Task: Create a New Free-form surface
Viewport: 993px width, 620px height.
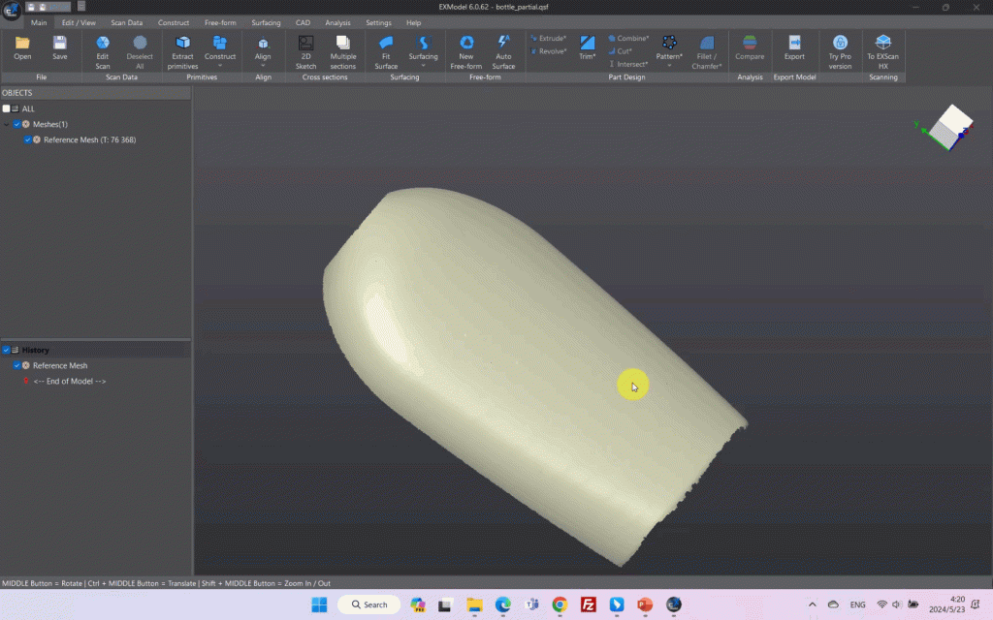Action: pyautogui.click(x=466, y=43)
